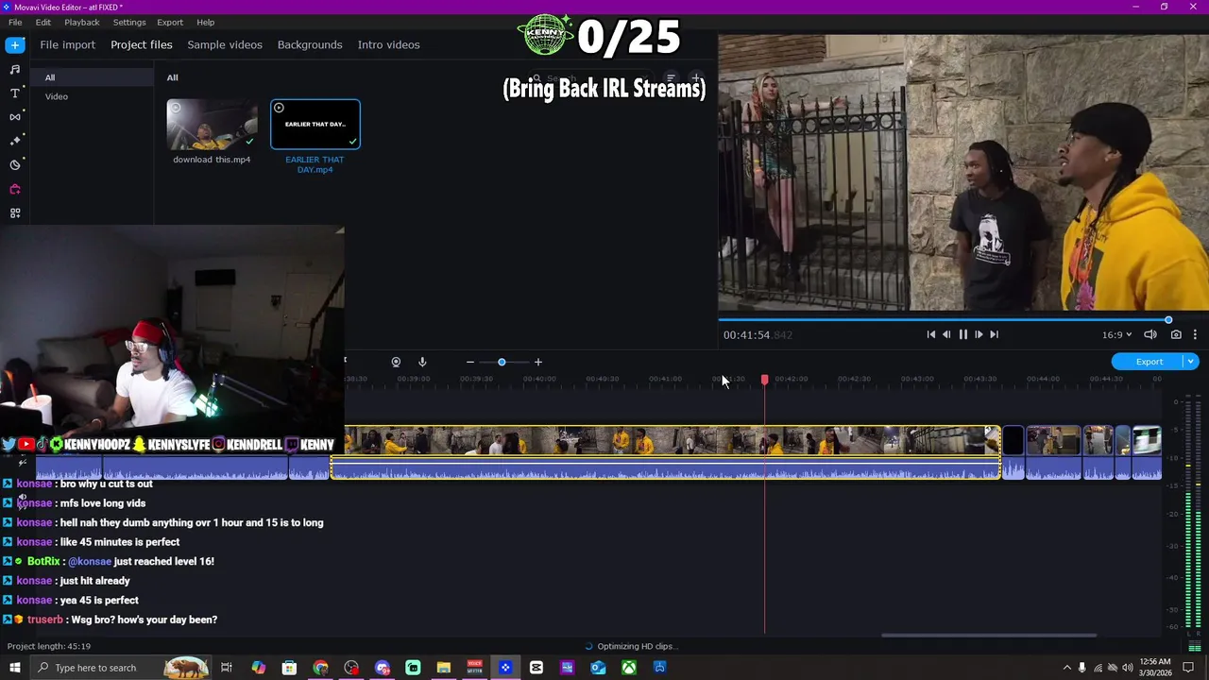Jump to next clip in preview

click(x=994, y=334)
